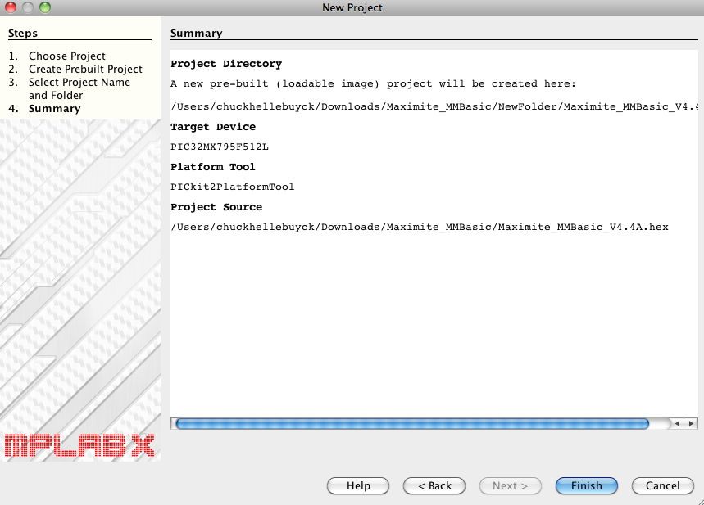Click the Finish button
The image size is (704, 505).
point(587,485)
